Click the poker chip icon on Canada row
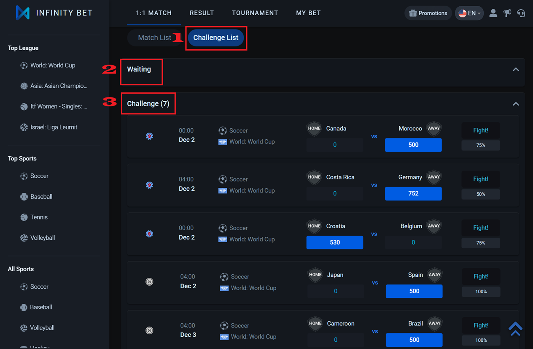The image size is (533, 349). 149,136
